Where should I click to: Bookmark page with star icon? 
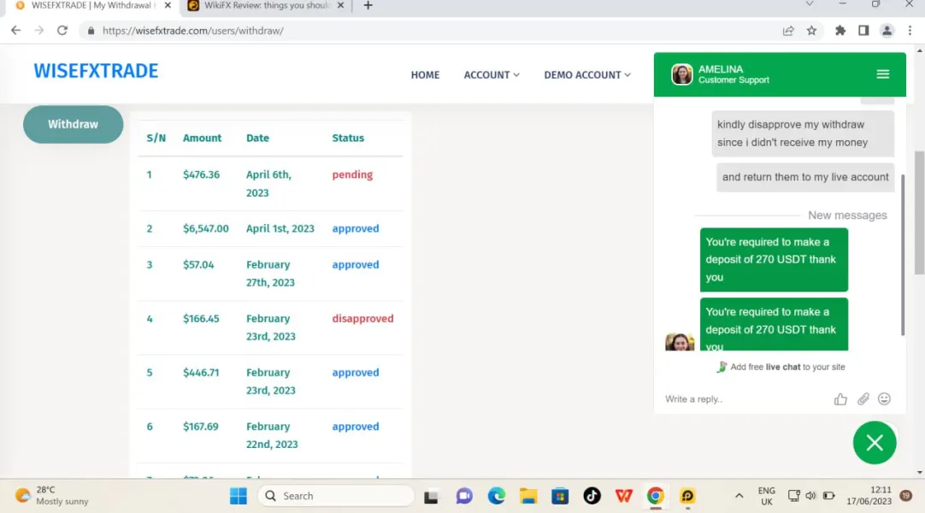point(812,31)
